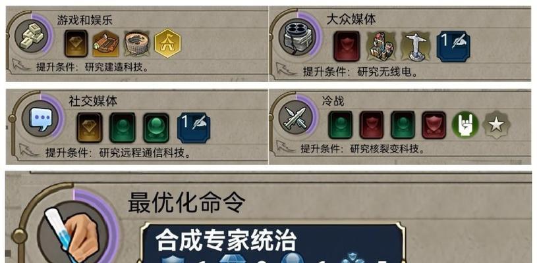Click the boost arrow beside 研究建造科技
Image resolution: width=537 pixels, height=263 pixels.
click(21, 64)
